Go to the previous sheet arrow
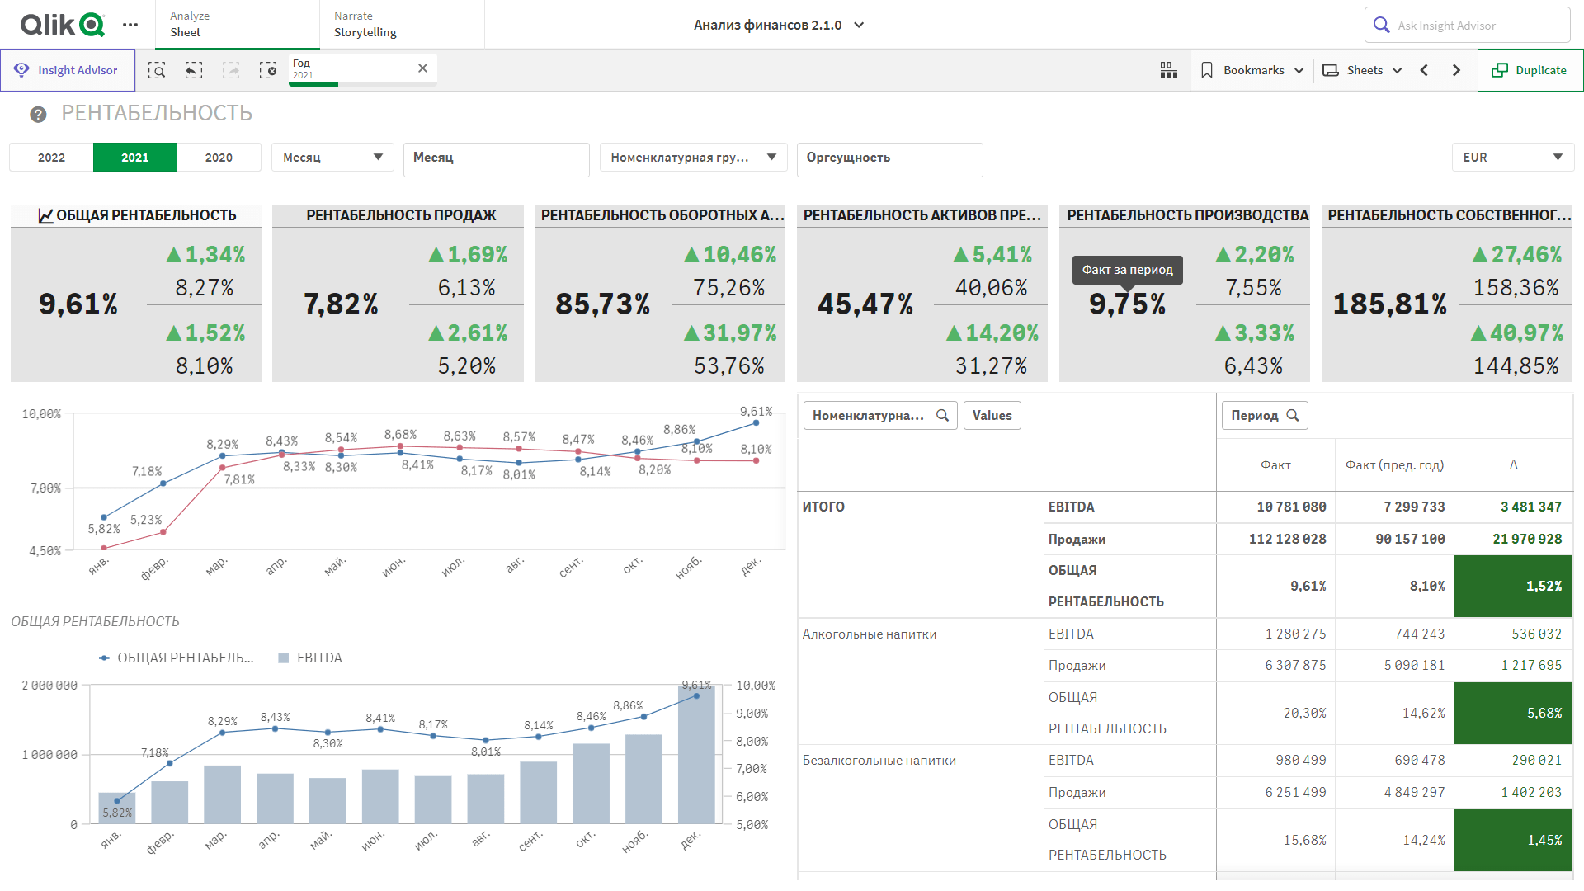Screen dimensions: 1584x891 1424,70
